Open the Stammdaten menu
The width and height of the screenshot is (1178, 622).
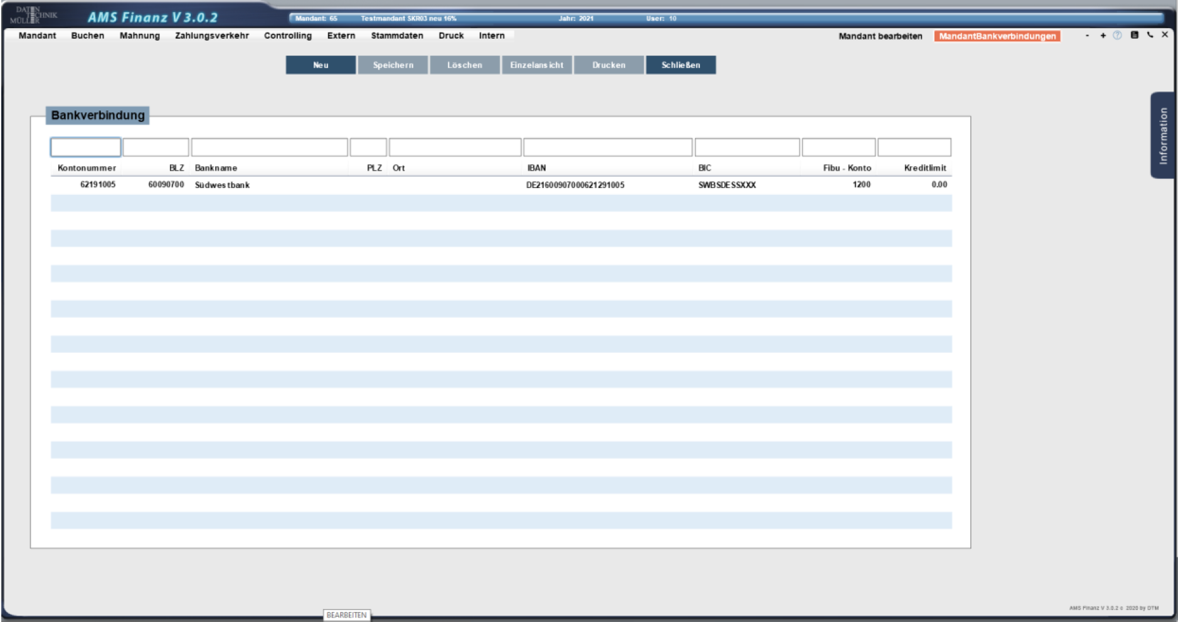(396, 36)
